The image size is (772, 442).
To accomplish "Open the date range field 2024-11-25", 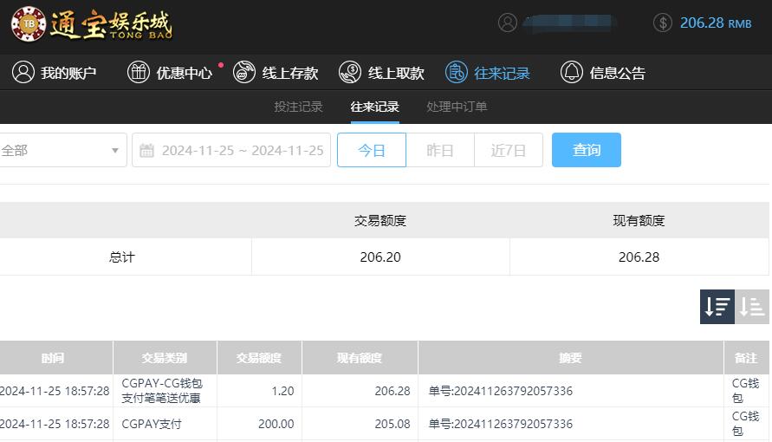I will (x=231, y=150).
